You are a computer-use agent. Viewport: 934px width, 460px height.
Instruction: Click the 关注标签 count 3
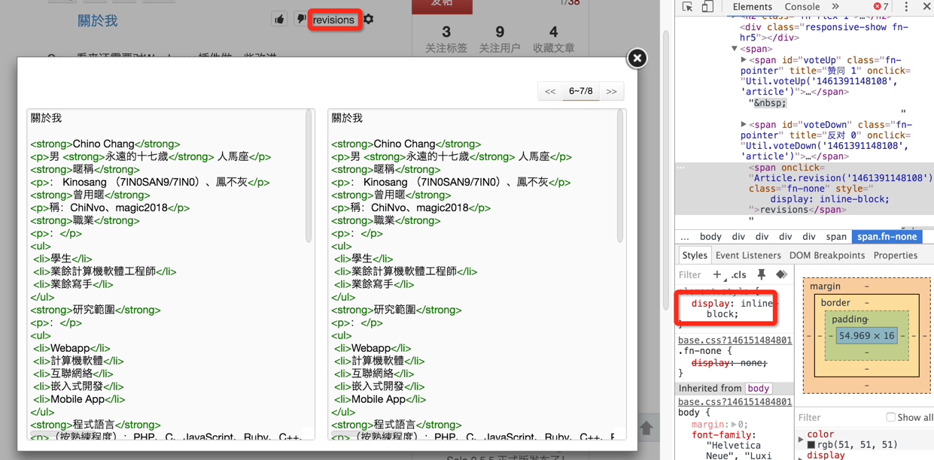pos(446,32)
